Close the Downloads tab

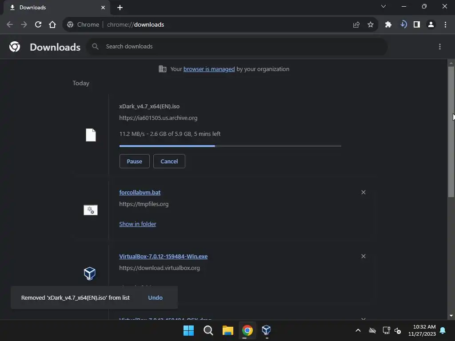(x=103, y=8)
